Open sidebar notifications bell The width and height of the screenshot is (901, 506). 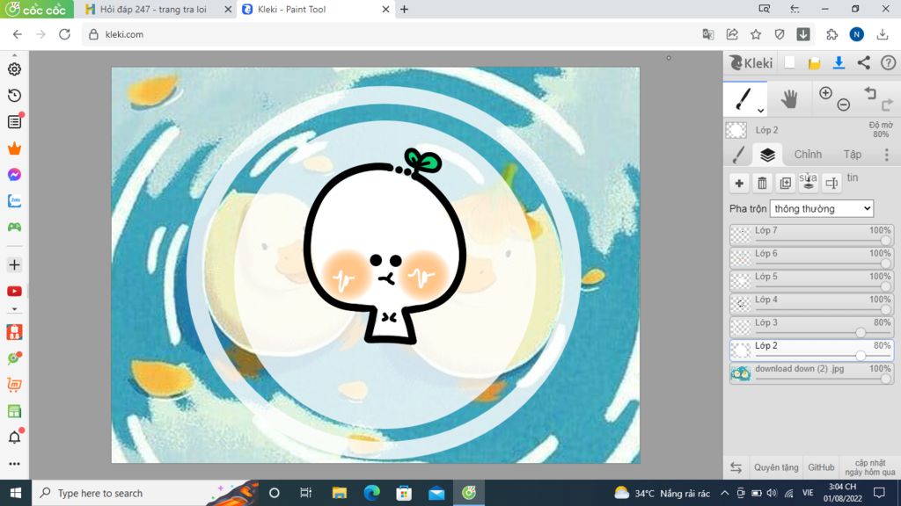click(x=14, y=437)
